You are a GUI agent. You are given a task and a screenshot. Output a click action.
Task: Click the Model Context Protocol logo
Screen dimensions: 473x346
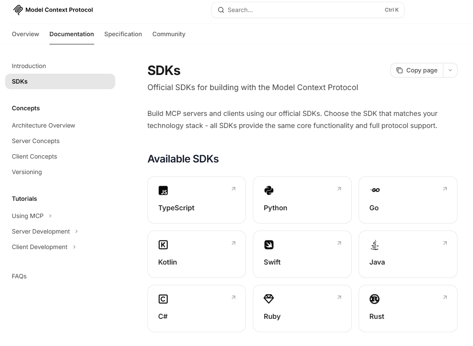pos(18,10)
